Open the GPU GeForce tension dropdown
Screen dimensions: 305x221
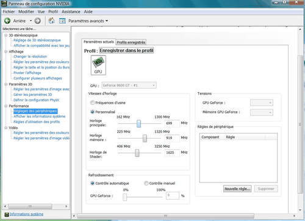coord(262,103)
